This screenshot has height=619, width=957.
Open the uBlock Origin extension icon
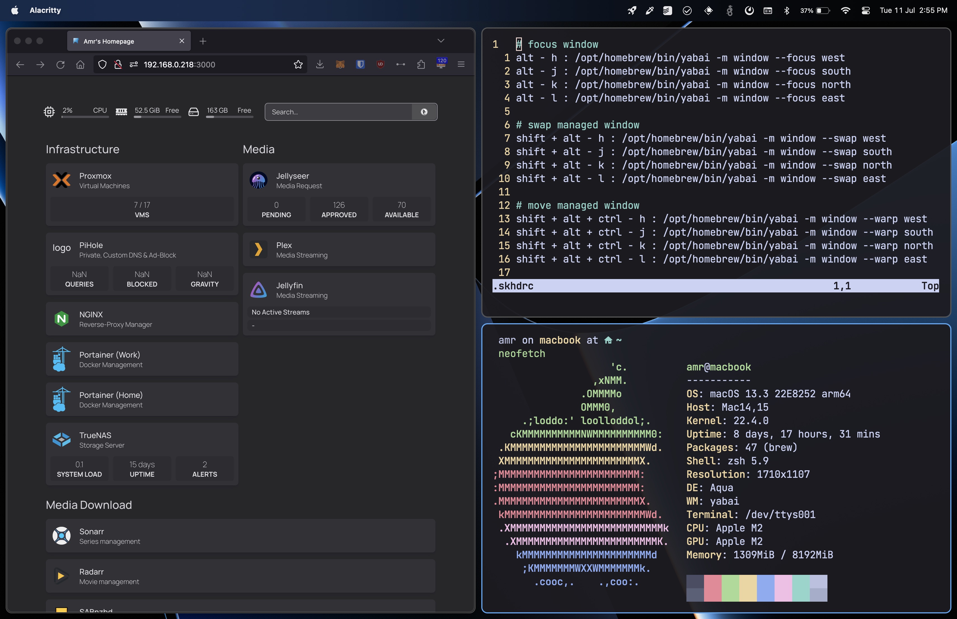(380, 64)
